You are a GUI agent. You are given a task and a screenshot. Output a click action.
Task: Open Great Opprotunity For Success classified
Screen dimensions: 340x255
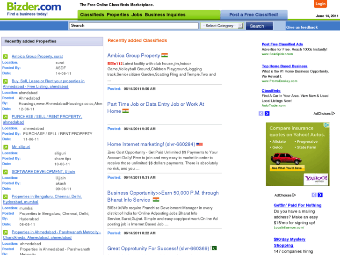tap(158, 248)
